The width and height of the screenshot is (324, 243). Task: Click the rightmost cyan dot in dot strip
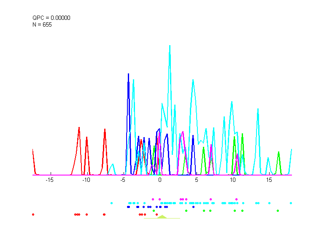(x=291, y=203)
